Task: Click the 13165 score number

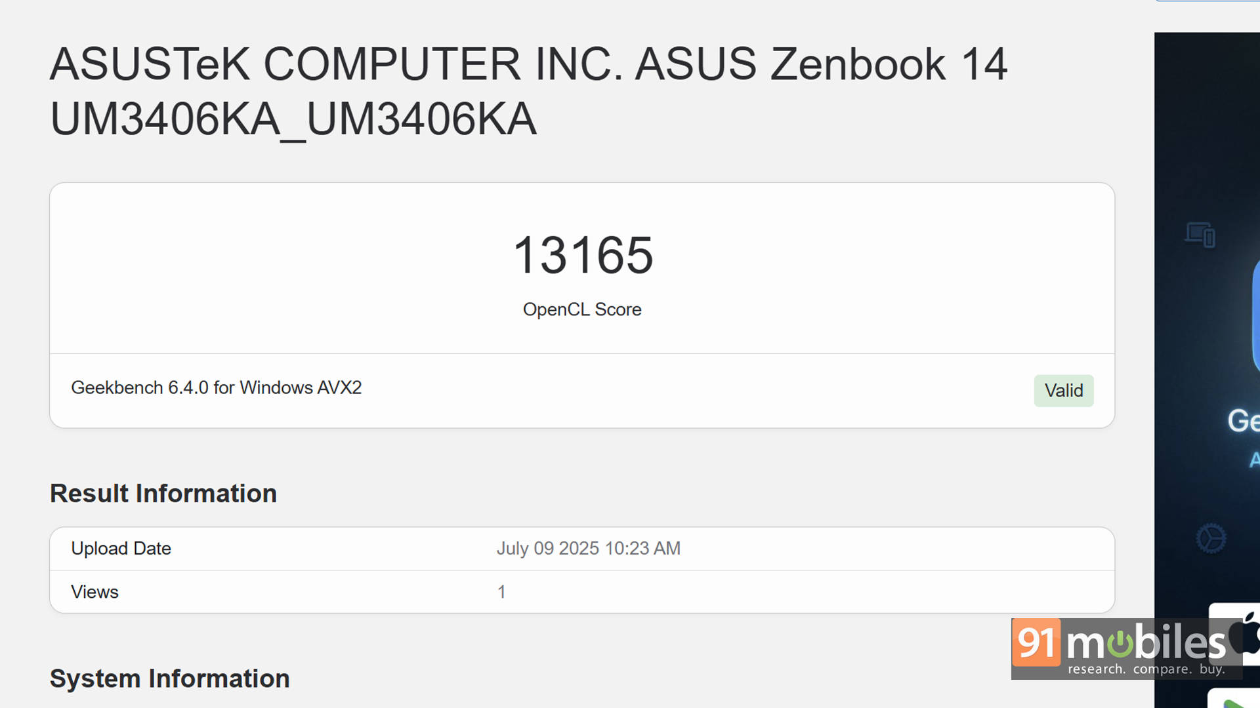Action: click(582, 255)
